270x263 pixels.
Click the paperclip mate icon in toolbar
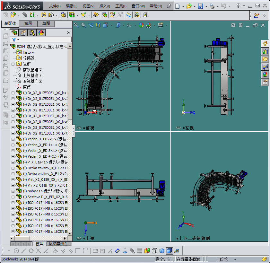coord(25,15)
